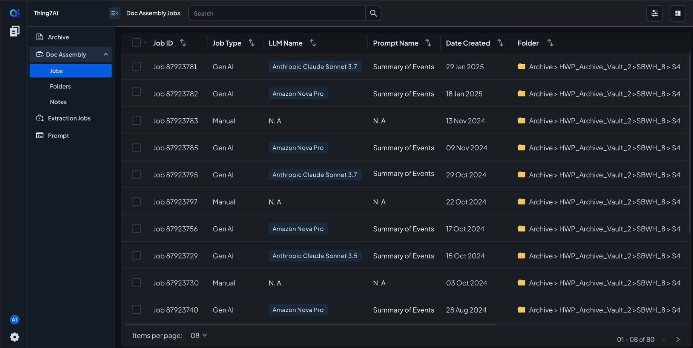Check the box for Job 87923797
The width and height of the screenshot is (693, 348).
click(136, 201)
